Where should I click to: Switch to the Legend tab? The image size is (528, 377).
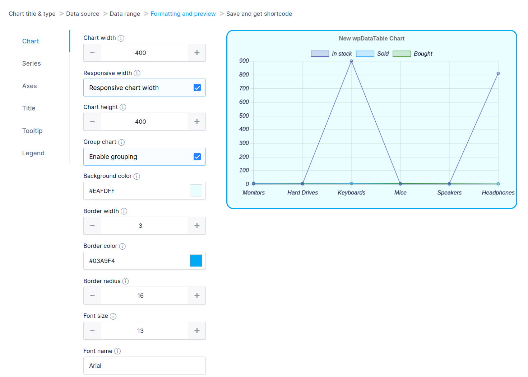tap(33, 153)
